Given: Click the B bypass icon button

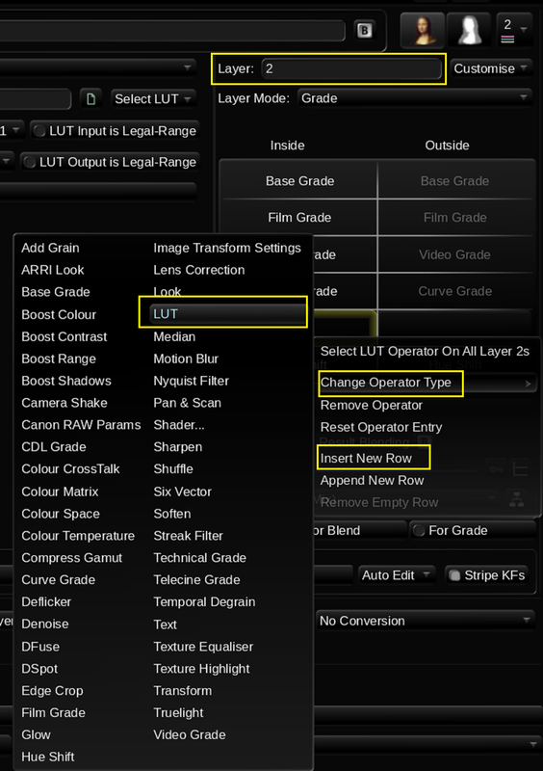Looking at the screenshot, I should coord(364,31).
